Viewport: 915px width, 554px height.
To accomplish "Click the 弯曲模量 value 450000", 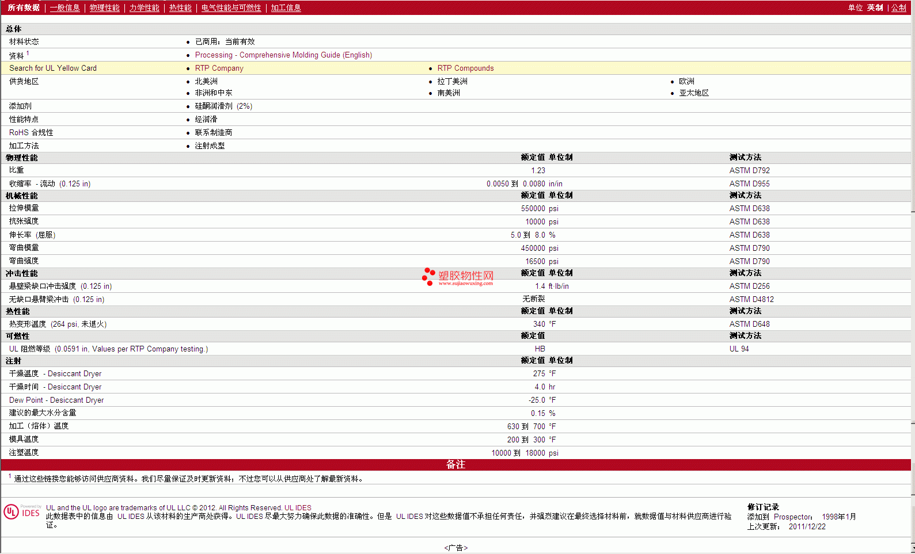I will click(x=533, y=248).
